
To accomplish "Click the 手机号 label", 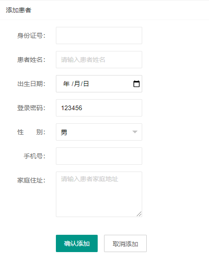I will click(35, 156).
